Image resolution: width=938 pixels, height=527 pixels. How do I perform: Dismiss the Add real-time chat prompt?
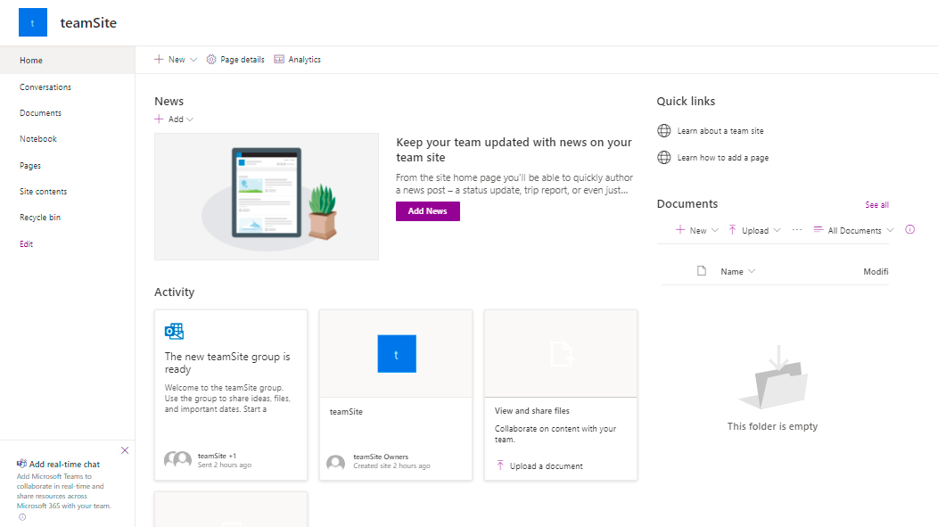124,450
